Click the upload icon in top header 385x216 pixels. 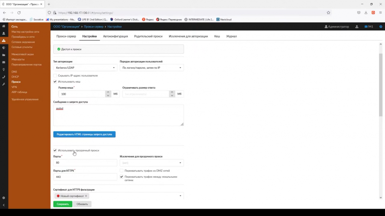(x=357, y=27)
